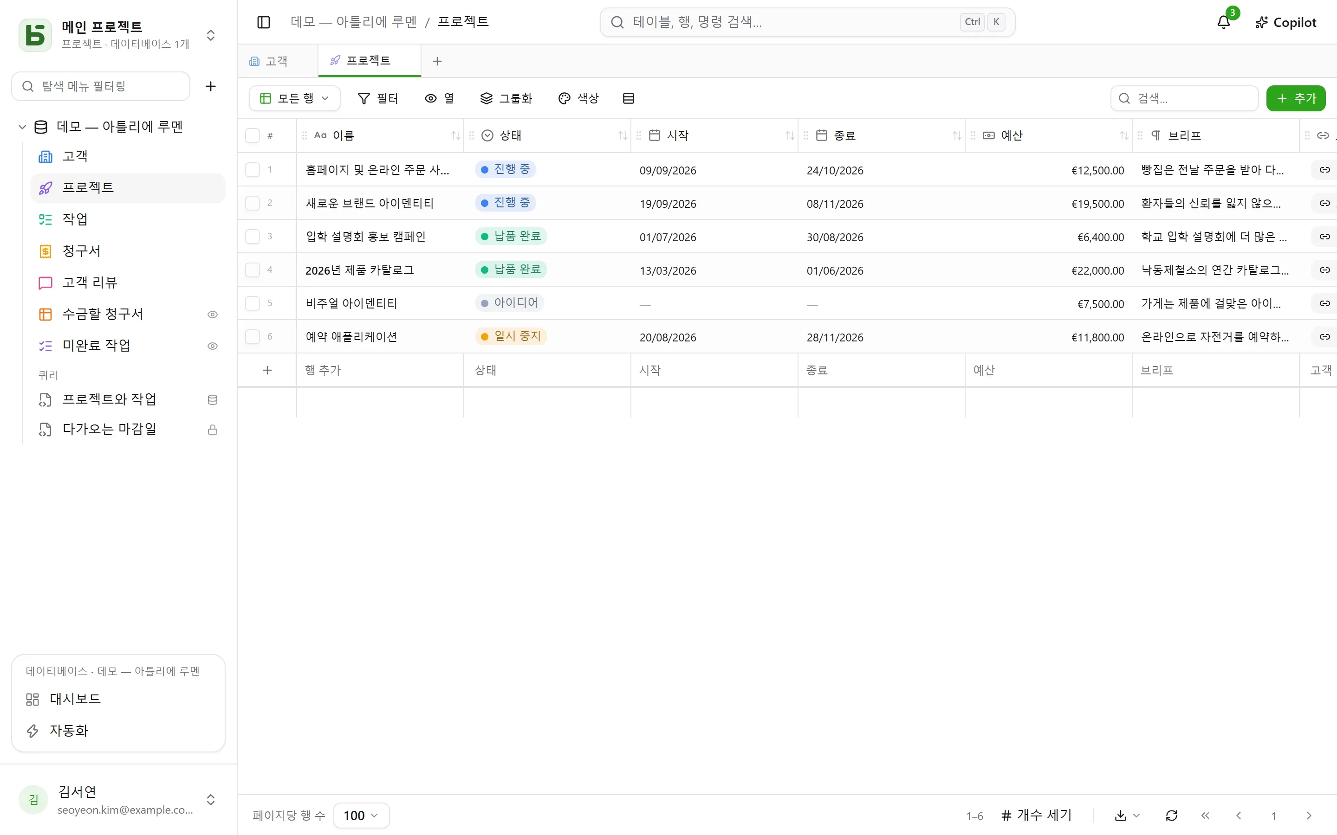The height and width of the screenshot is (835, 1337).
Task: Sort by 이름 column arrows
Action: [455, 135]
